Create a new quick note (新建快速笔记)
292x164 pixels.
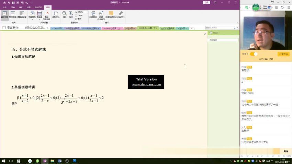[x=111, y=14]
